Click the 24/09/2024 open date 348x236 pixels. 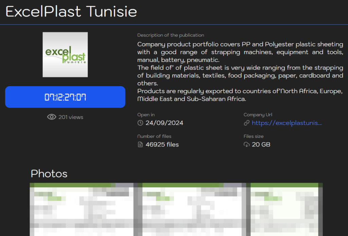tap(164, 123)
